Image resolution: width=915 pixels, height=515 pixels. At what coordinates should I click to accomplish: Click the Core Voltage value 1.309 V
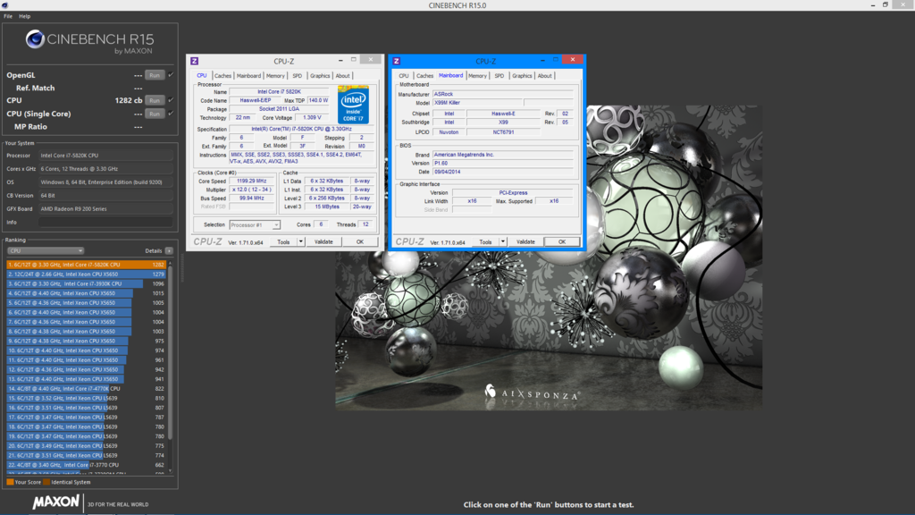312,118
